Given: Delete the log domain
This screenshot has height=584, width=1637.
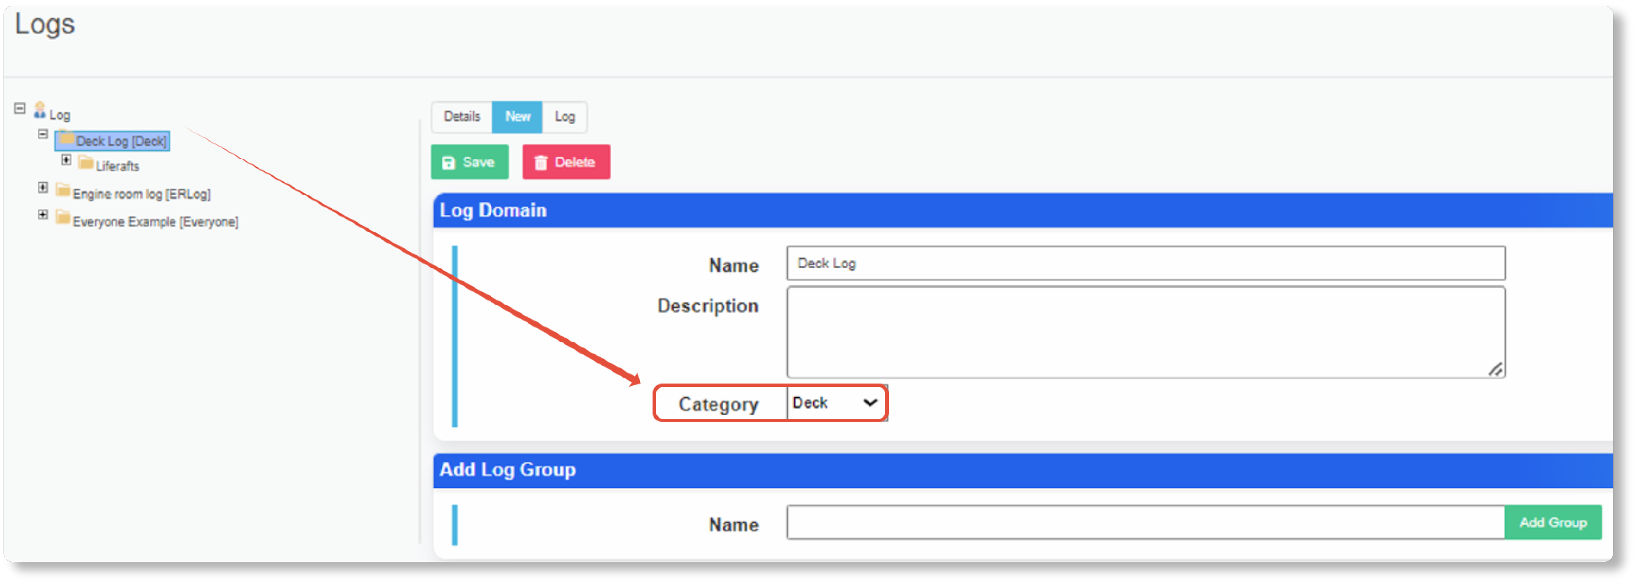Looking at the screenshot, I should (x=566, y=162).
